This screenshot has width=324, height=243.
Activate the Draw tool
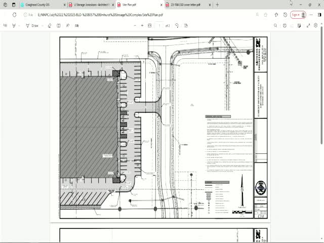click(32, 26)
